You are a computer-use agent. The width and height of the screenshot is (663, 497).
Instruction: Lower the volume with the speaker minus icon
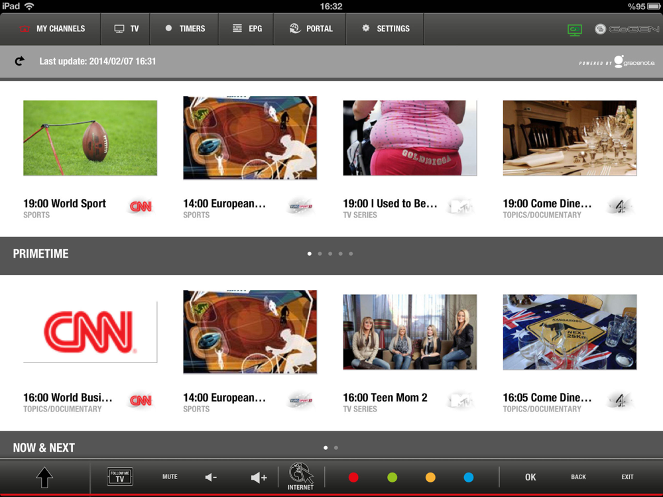click(211, 478)
